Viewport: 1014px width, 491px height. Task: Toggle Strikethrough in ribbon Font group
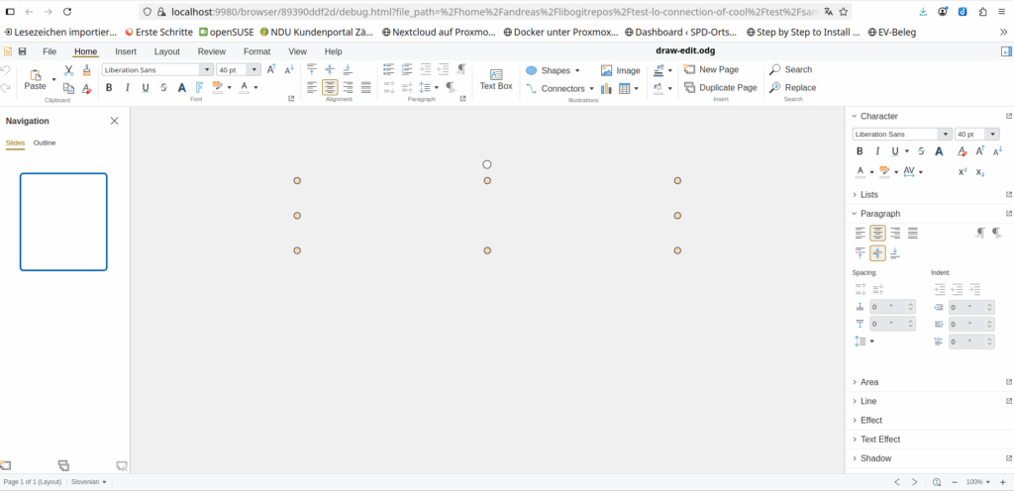(x=163, y=88)
